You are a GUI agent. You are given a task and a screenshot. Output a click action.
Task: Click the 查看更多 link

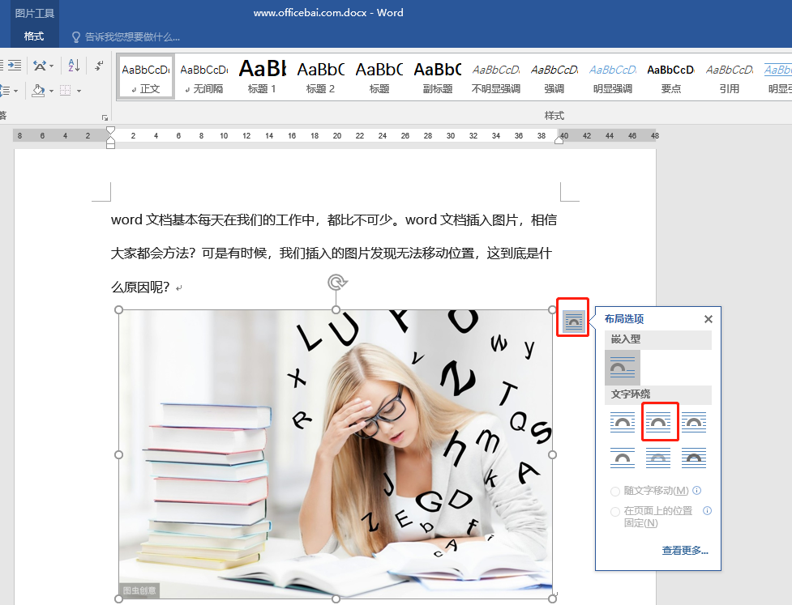pos(684,550)
